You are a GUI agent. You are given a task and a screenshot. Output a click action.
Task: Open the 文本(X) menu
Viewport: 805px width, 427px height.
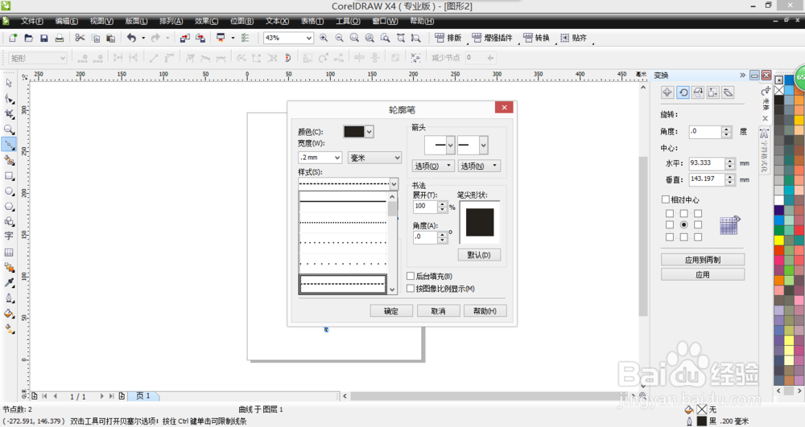click(277, 21)
